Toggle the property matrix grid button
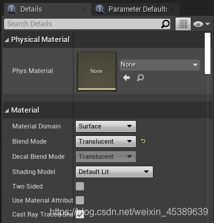 coord(183,24)
